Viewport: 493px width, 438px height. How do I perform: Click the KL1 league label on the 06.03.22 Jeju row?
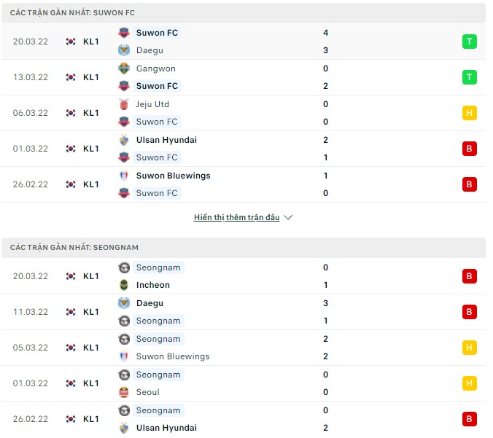pos(91,113)
